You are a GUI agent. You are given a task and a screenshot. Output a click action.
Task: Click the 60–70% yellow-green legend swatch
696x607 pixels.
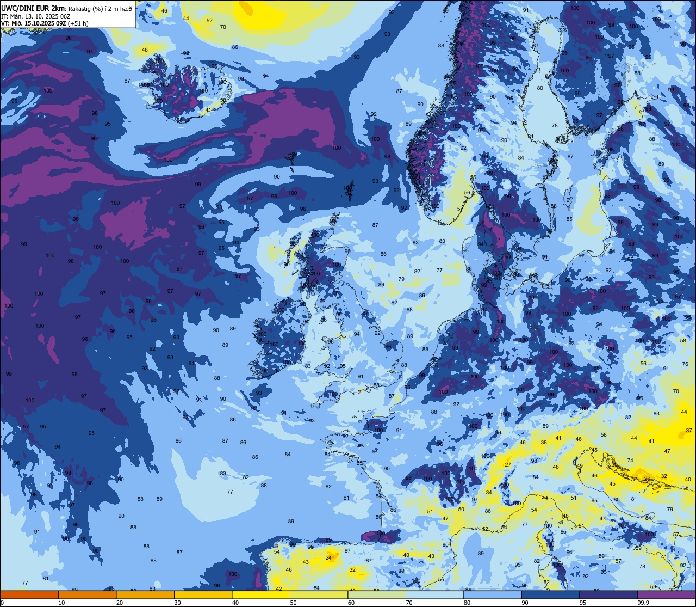(377, 594)
